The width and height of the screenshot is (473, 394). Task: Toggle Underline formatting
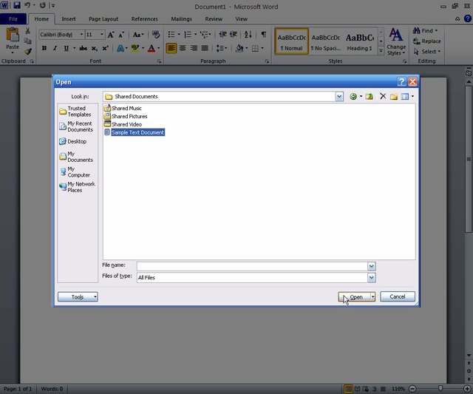pos(66,48)
